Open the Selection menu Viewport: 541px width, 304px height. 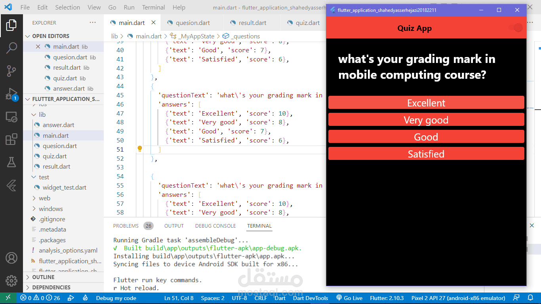pos(67,7)
